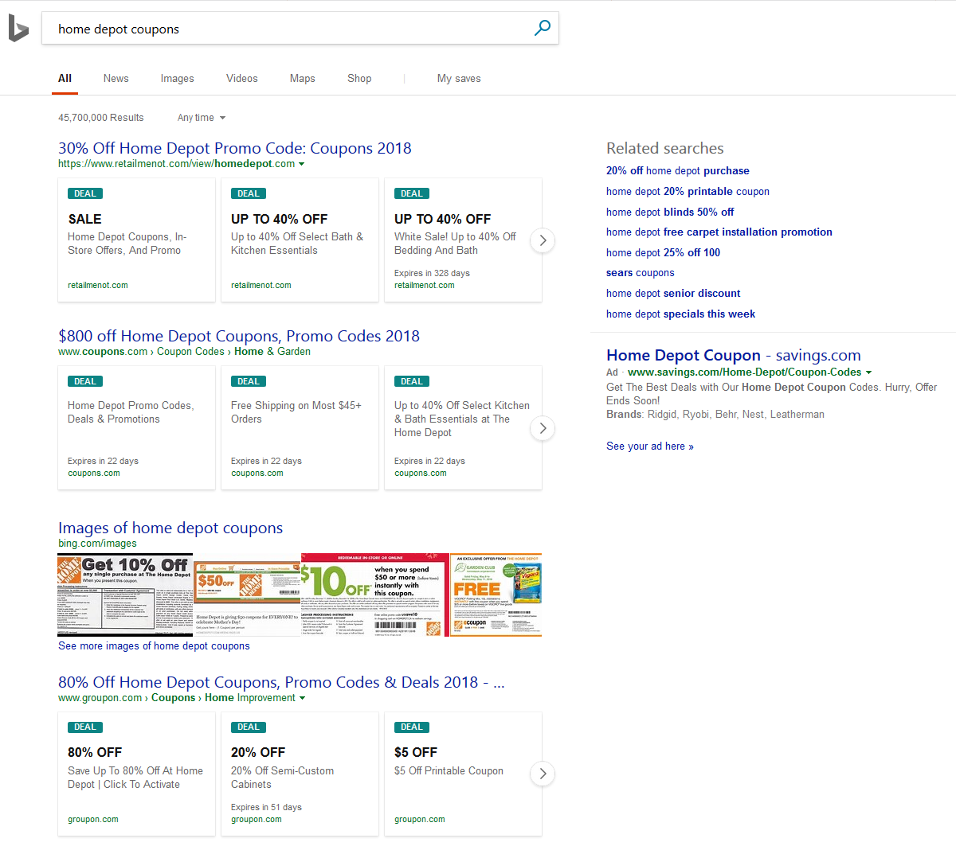Open dropdown arrow beside retailmenot.com URL

click(302, 164)
